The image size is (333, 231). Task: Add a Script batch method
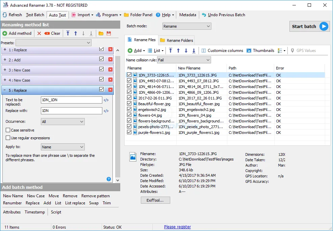pos(56,212)
